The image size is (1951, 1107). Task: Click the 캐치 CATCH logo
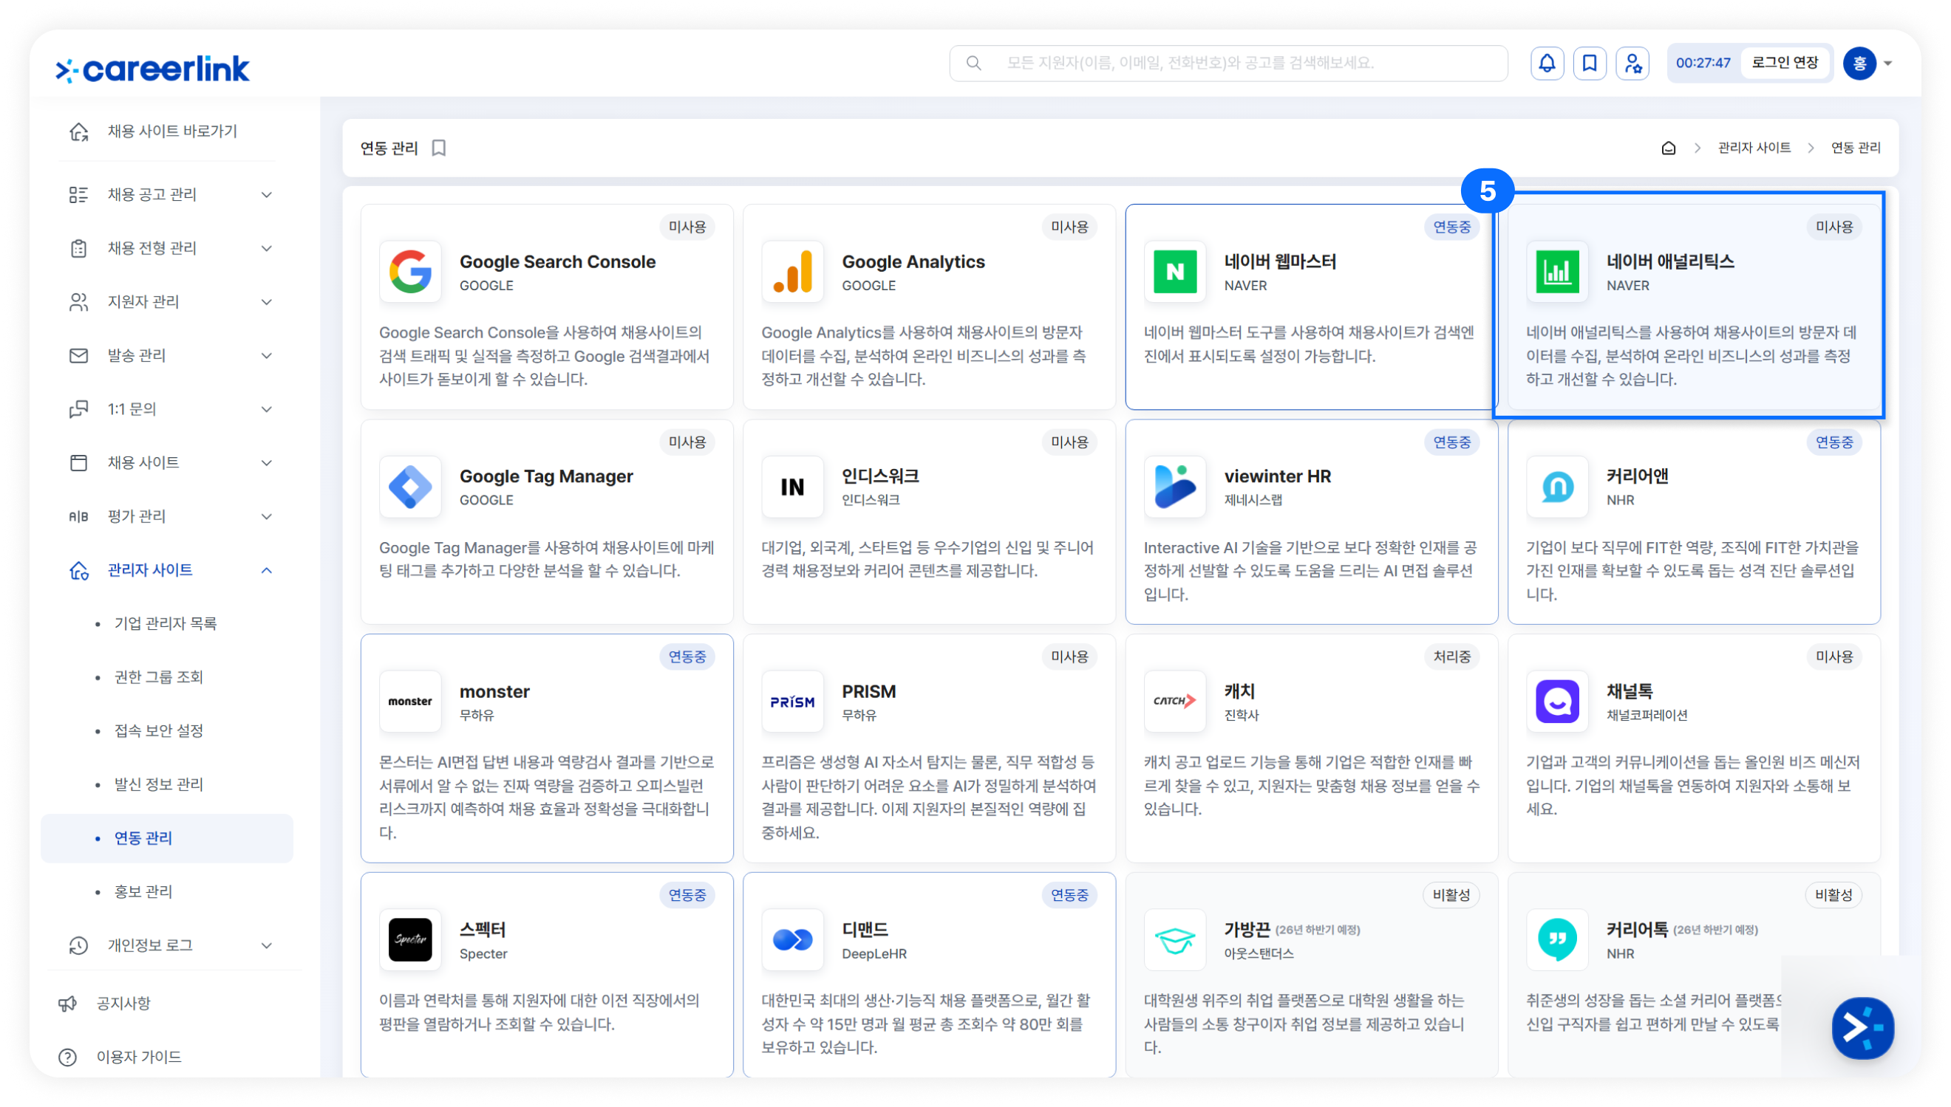1175,701
